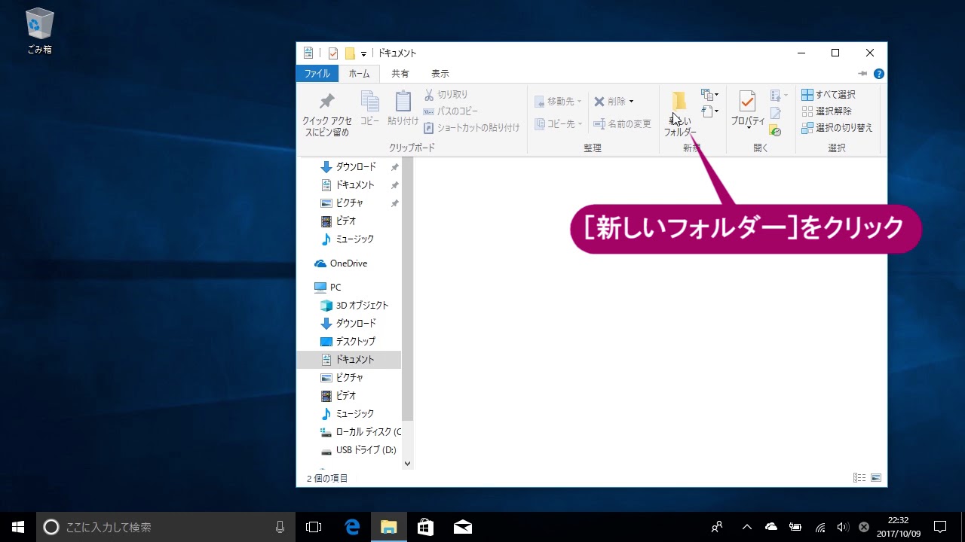The width and height of the screenshot is (965, 542).
Task: Open the New item dropdown in ribbon
Action: (x=709, y=95)
